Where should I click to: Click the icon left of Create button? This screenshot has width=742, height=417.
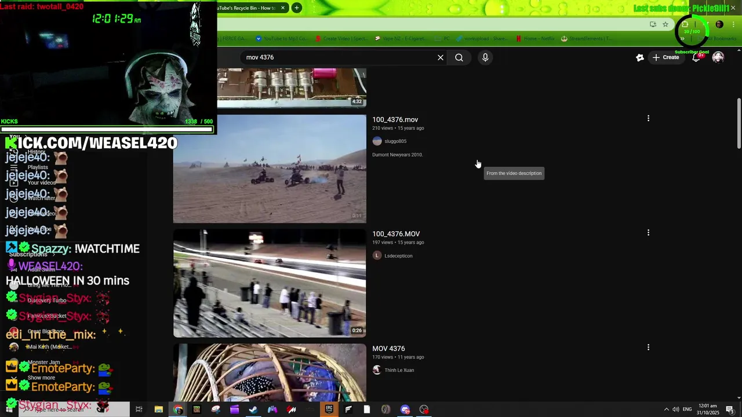point(640,57)
